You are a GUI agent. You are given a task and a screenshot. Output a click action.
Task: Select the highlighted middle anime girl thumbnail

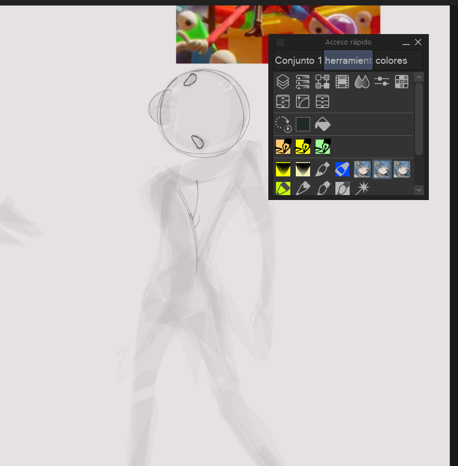[382, 169]
